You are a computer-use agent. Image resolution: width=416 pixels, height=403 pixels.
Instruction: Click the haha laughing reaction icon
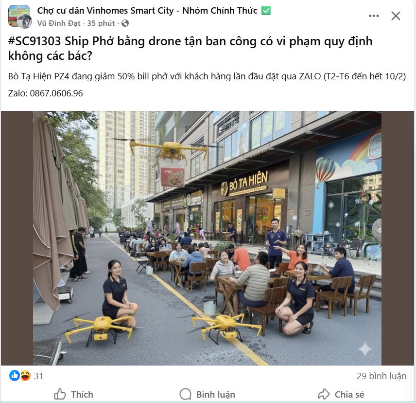click(x=25, y=376)
